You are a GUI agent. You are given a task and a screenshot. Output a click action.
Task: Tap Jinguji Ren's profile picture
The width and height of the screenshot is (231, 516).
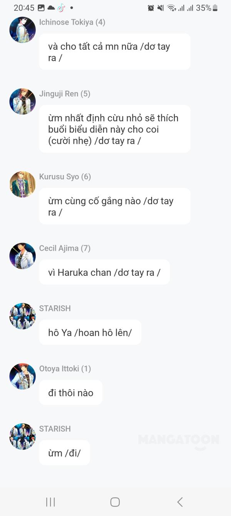pyautogui.click(x=22, y=101)
